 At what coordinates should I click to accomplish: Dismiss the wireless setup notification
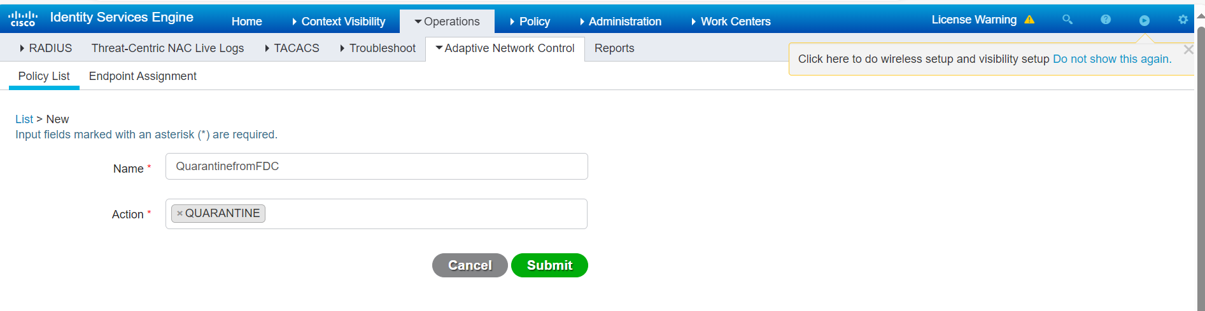[1188, 50]
